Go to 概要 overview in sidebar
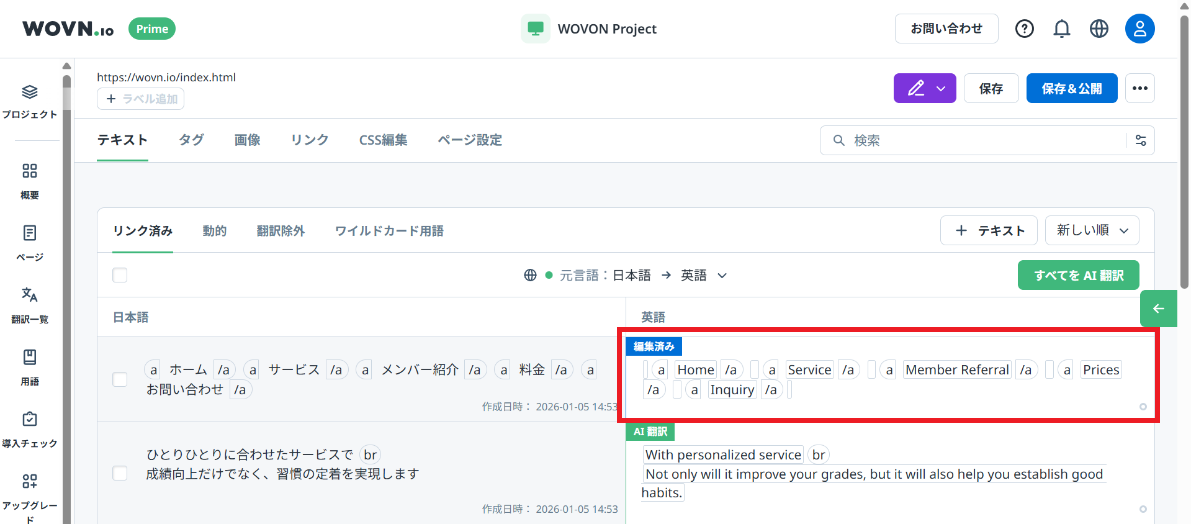The width and height of the screenshot is (1191, 524). [x=30, y=180]
